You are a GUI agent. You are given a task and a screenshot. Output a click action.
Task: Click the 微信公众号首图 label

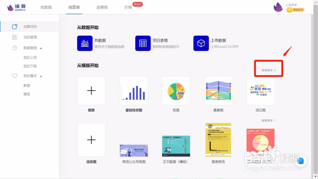(x=134, y=162)
